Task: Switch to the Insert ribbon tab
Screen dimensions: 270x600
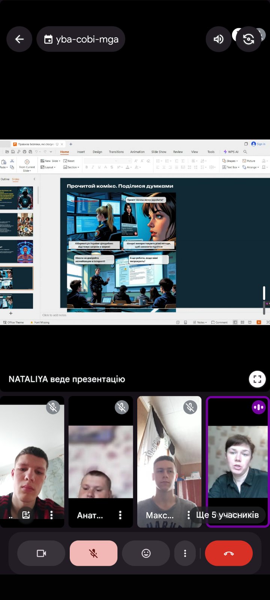Action: pos(81,152)
